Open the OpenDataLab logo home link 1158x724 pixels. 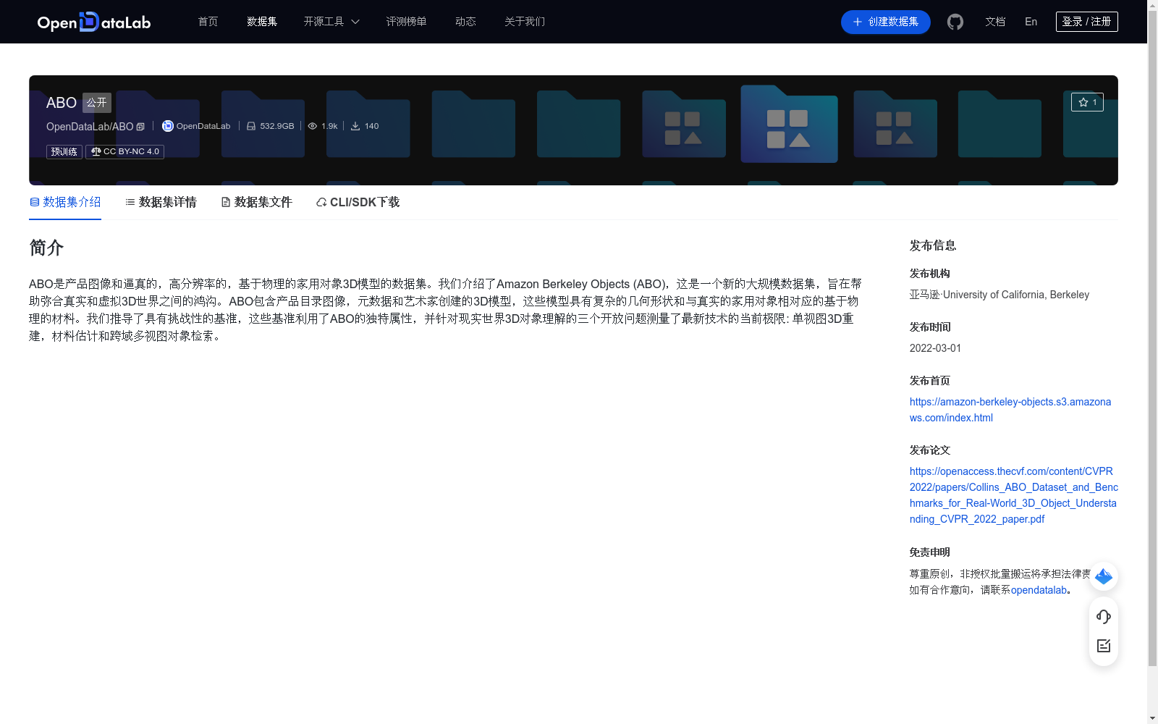click(x=94, y=22)
